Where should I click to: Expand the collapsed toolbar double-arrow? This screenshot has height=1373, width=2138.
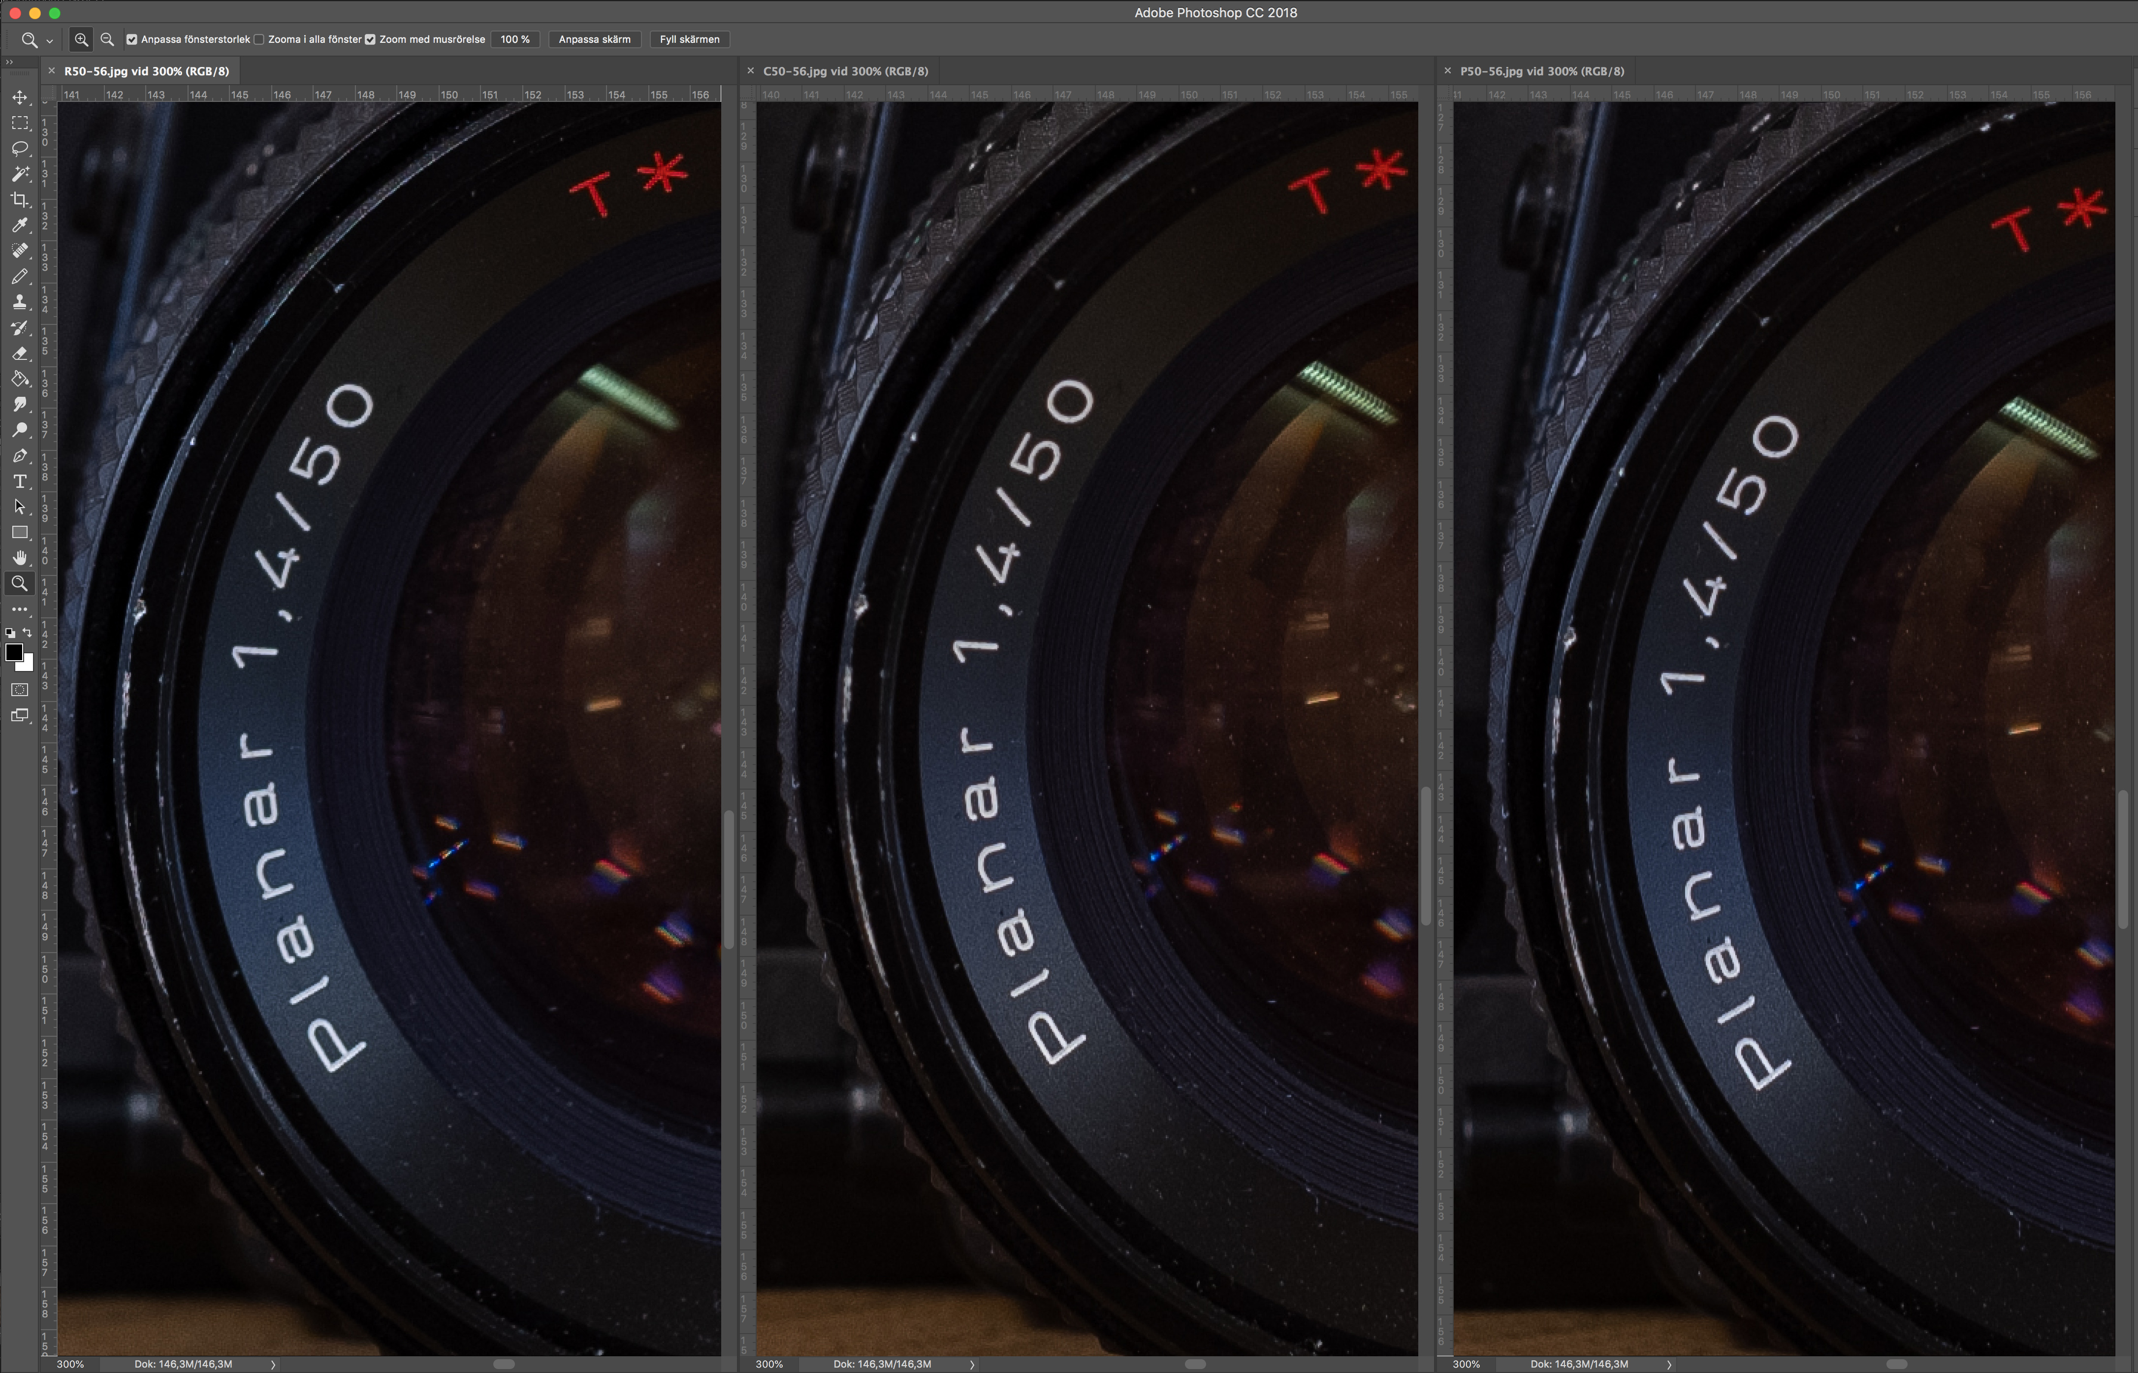click(9, 62)
